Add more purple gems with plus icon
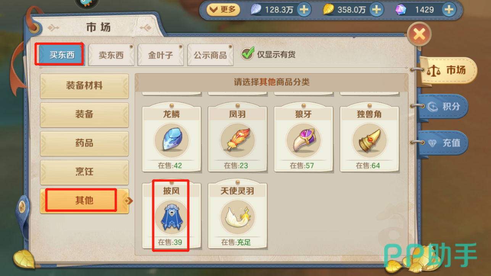Screen dimensions: 491x276 pos(449,10)
